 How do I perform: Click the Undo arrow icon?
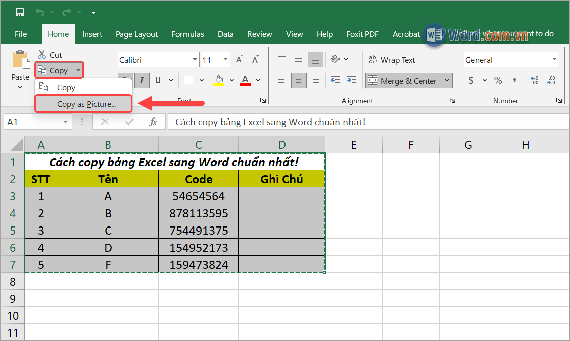(40, 12)
